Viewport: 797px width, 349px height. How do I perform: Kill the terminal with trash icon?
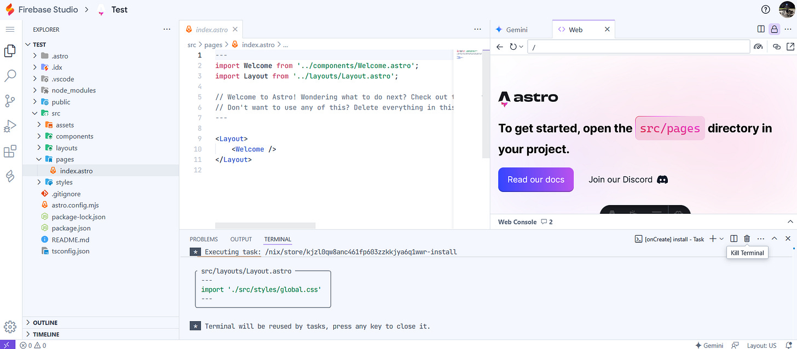coord(747,239)
